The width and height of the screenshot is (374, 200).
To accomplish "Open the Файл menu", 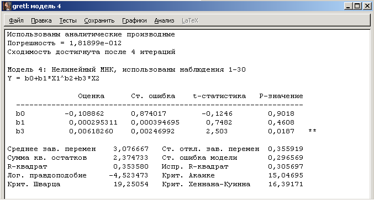I will pos(16,21).
